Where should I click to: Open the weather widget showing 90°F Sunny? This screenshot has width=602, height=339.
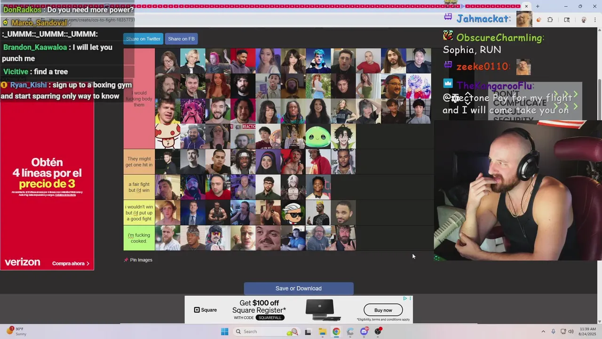16,331
